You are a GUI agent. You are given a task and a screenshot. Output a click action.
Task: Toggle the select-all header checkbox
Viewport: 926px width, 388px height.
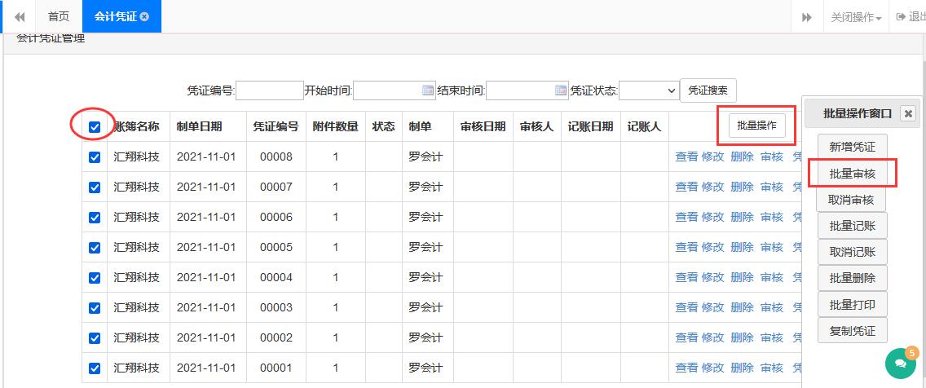(95, 127)
